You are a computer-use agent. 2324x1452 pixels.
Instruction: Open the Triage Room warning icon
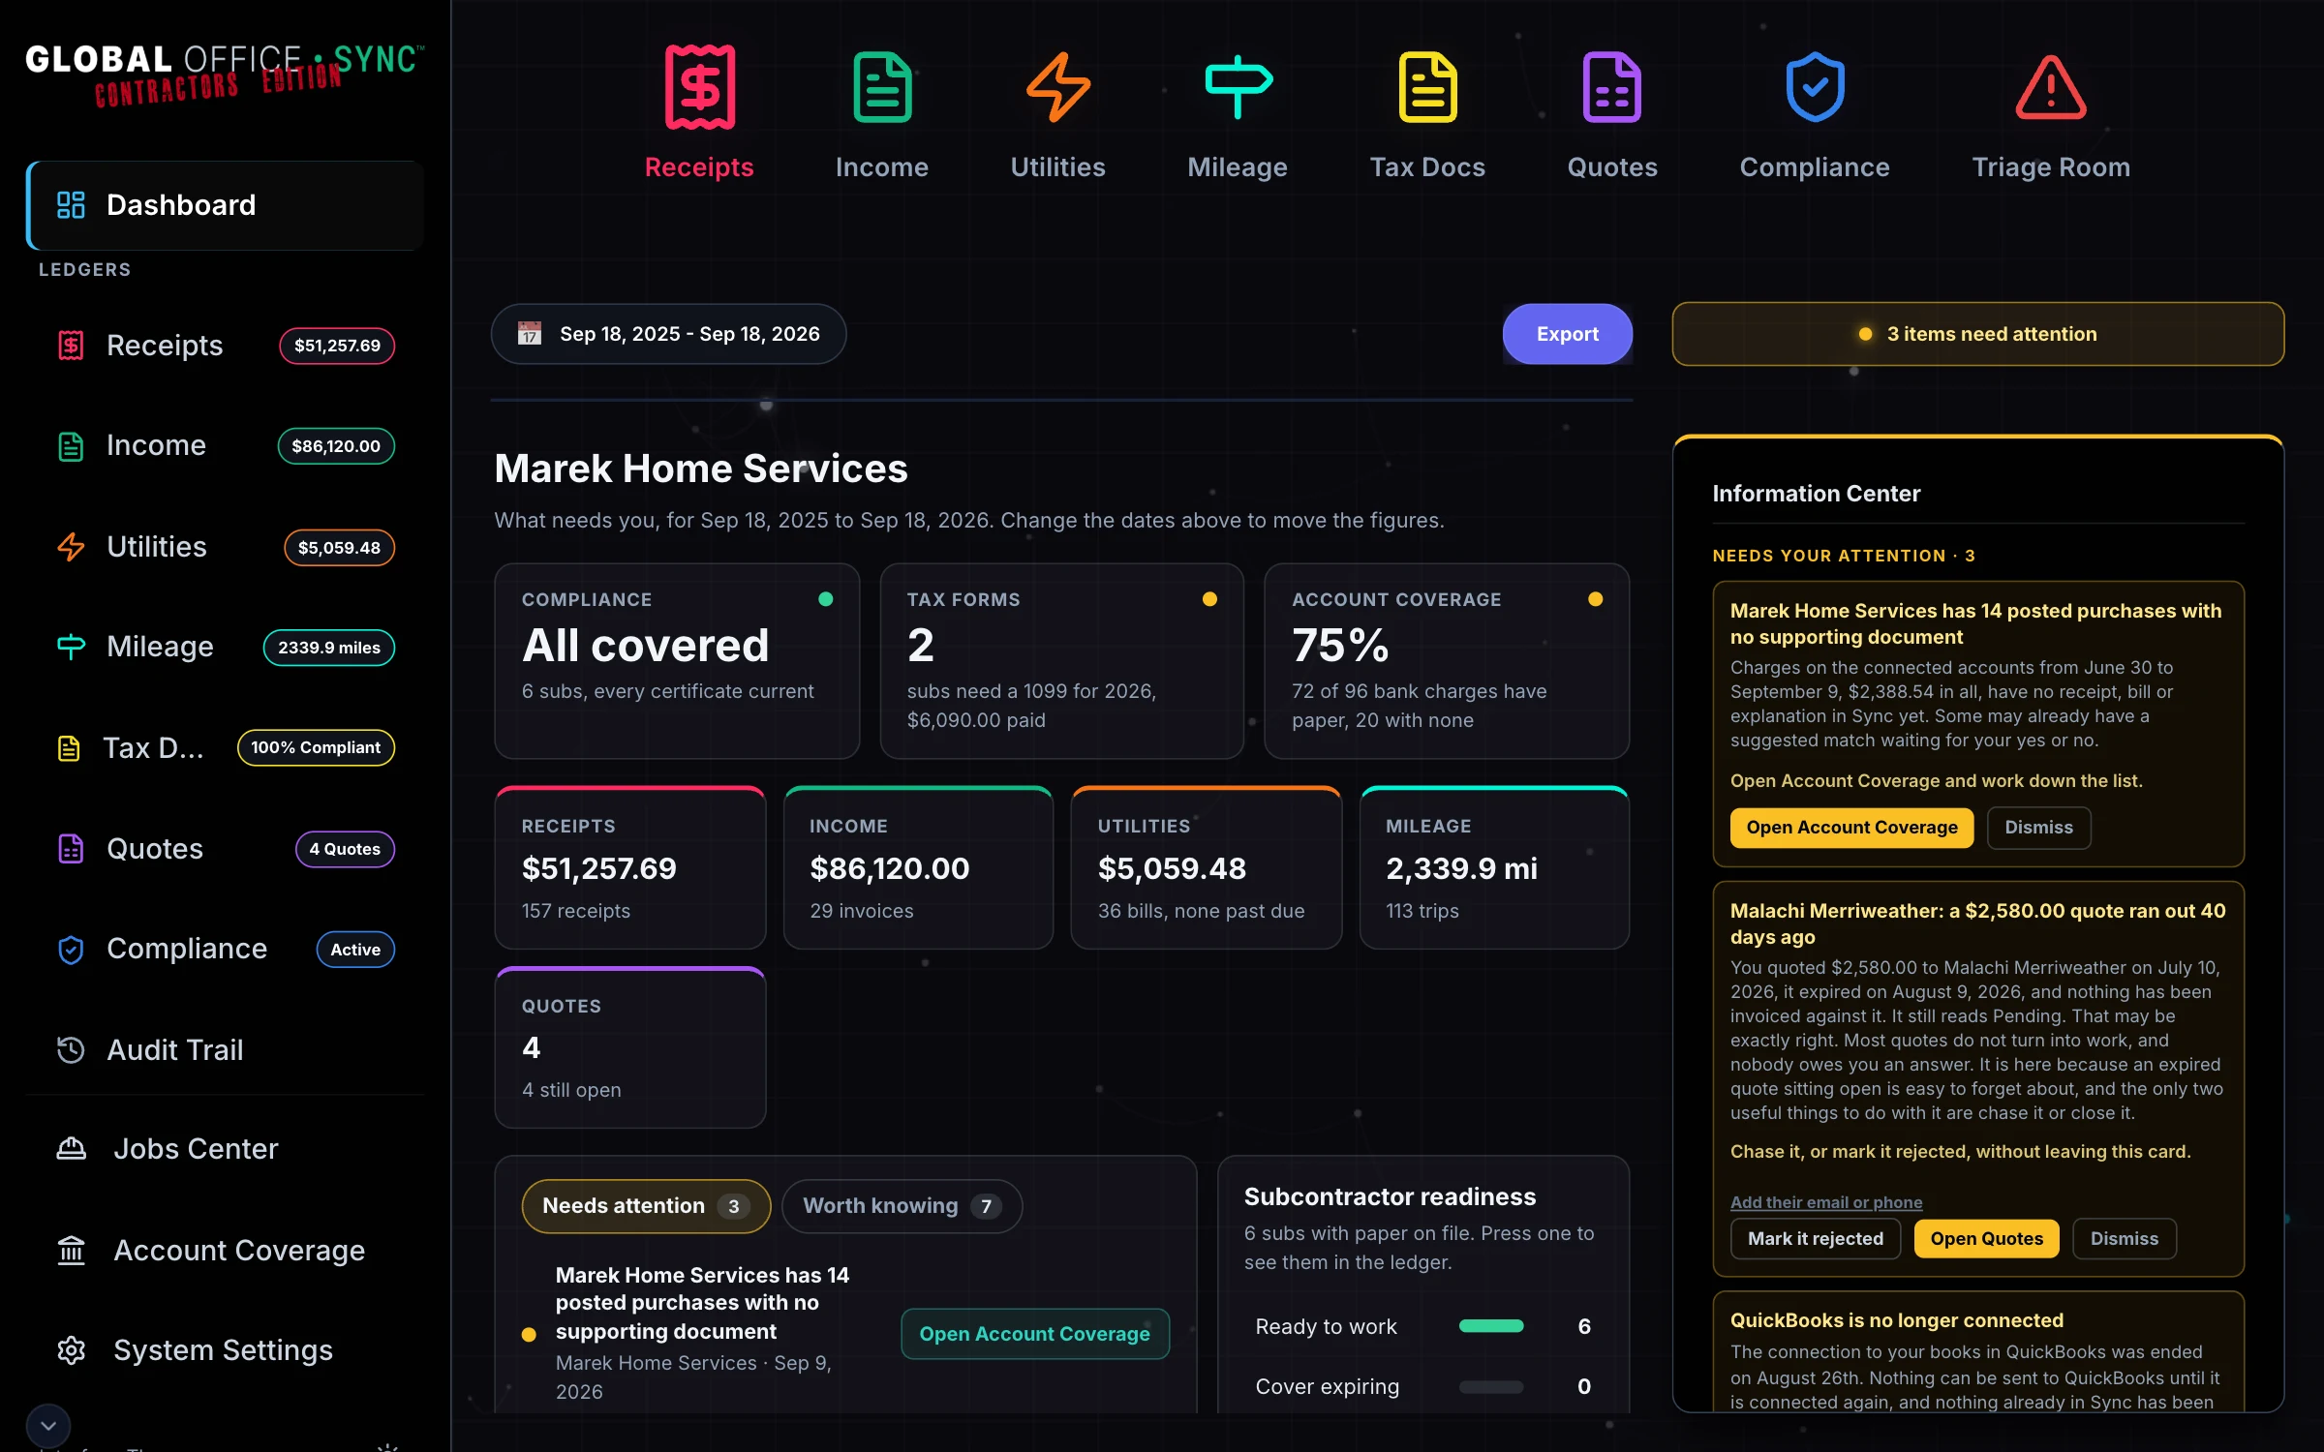(2051, 87)
